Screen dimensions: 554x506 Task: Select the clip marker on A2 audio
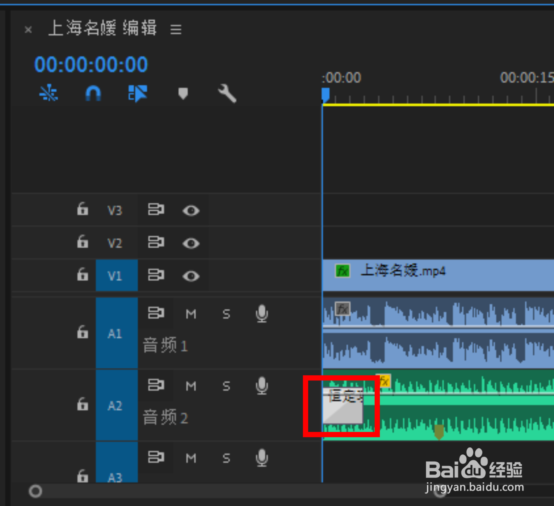pyautogui.click(x=439, y=431)
